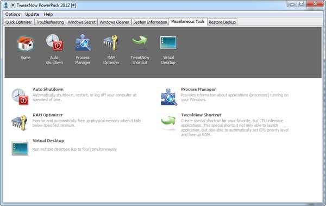326x206 pixels.
Task: Click the RAM Optimizer heading link
Action: coord(48,115)
